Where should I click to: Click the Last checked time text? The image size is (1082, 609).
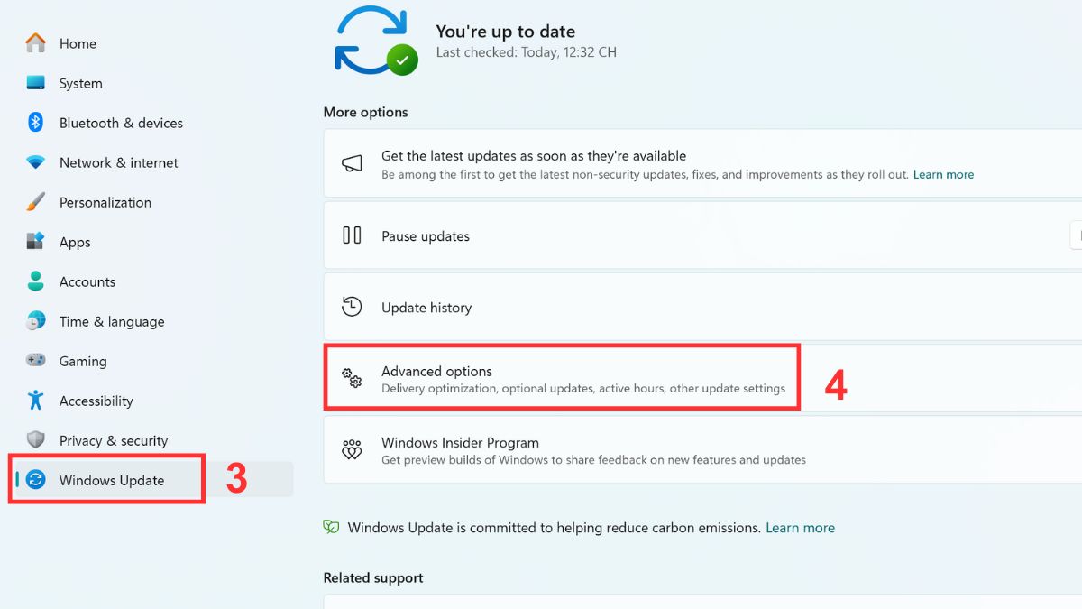(526, 52)
